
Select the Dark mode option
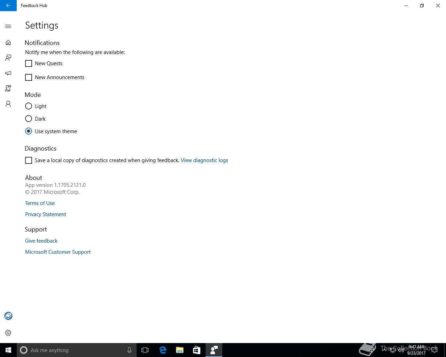29,119
